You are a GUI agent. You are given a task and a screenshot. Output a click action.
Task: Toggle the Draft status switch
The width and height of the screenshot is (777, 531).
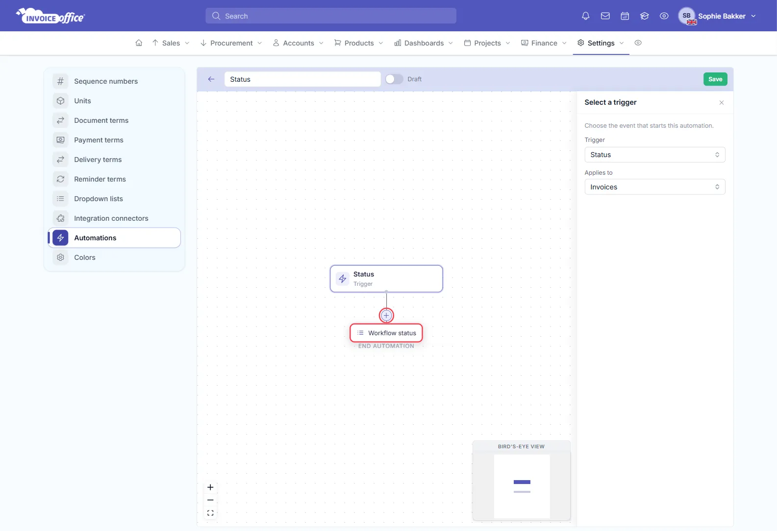394,79
